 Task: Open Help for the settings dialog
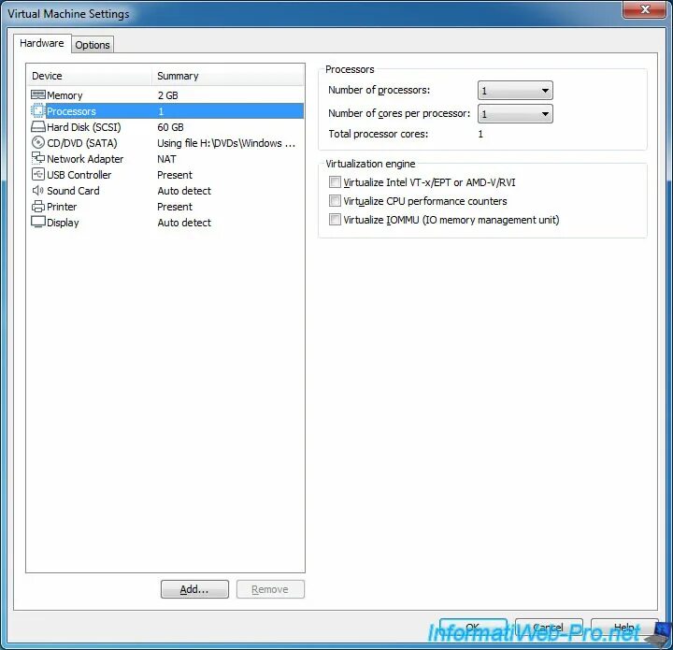click(624, 628)
